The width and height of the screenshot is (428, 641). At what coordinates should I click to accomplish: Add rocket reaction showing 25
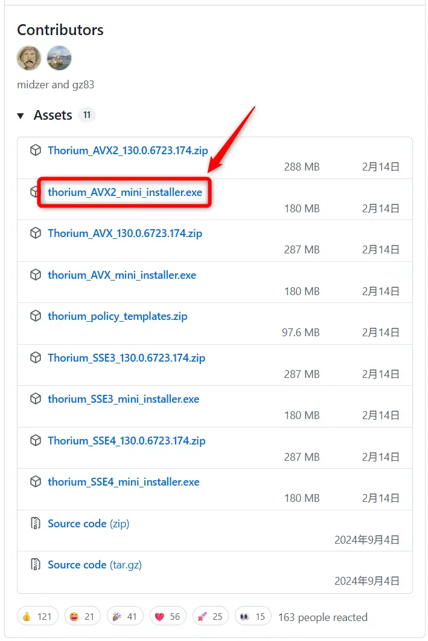[x=210, y=616]
